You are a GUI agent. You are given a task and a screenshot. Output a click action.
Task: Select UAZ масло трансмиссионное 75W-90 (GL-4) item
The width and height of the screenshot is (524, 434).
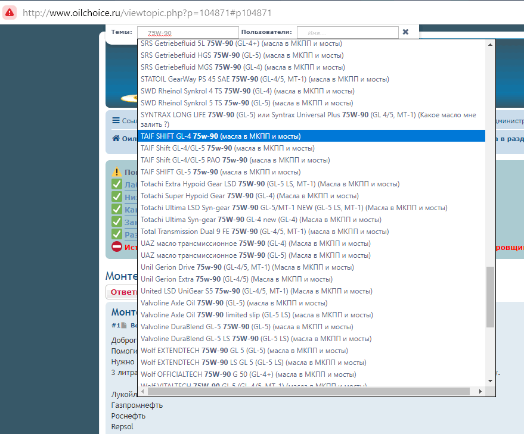pyautogui.click(x=311, y=243)
